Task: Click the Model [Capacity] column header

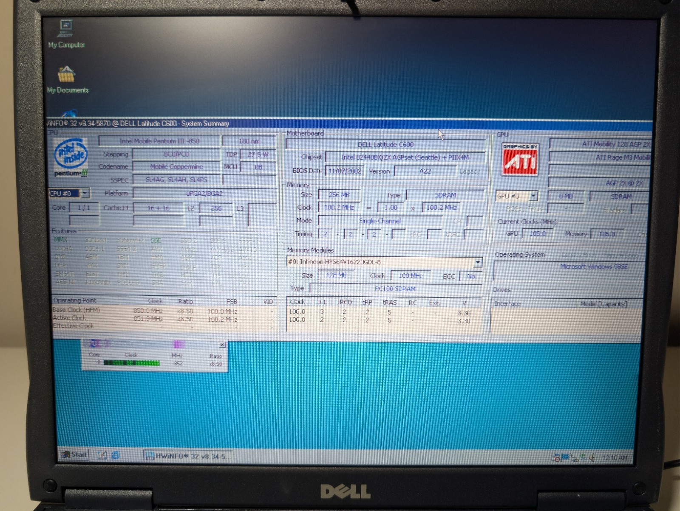Action: pos(603,304)
